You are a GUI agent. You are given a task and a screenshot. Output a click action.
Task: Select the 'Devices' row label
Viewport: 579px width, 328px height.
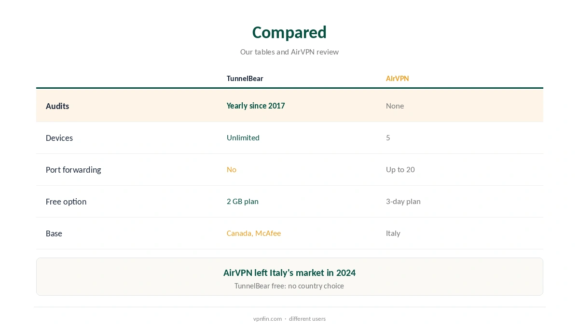point(59,138)
